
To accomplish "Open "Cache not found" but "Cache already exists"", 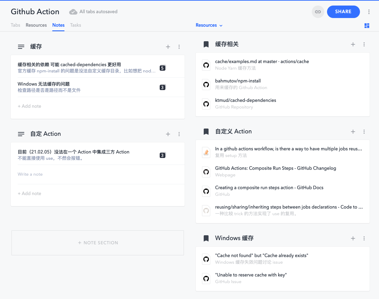I will click(x=262, y=255).
